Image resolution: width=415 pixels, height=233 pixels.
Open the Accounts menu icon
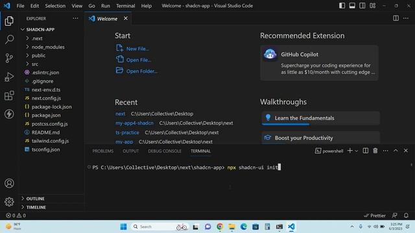point(9,183)
